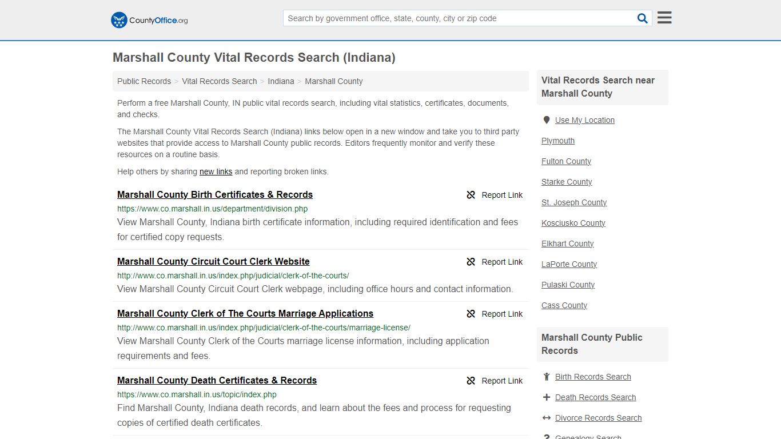Image resolution: width=781 pixels, height=439 pixels.
Task: Open Divorce Records Search
Action: (x=598, y=418)
